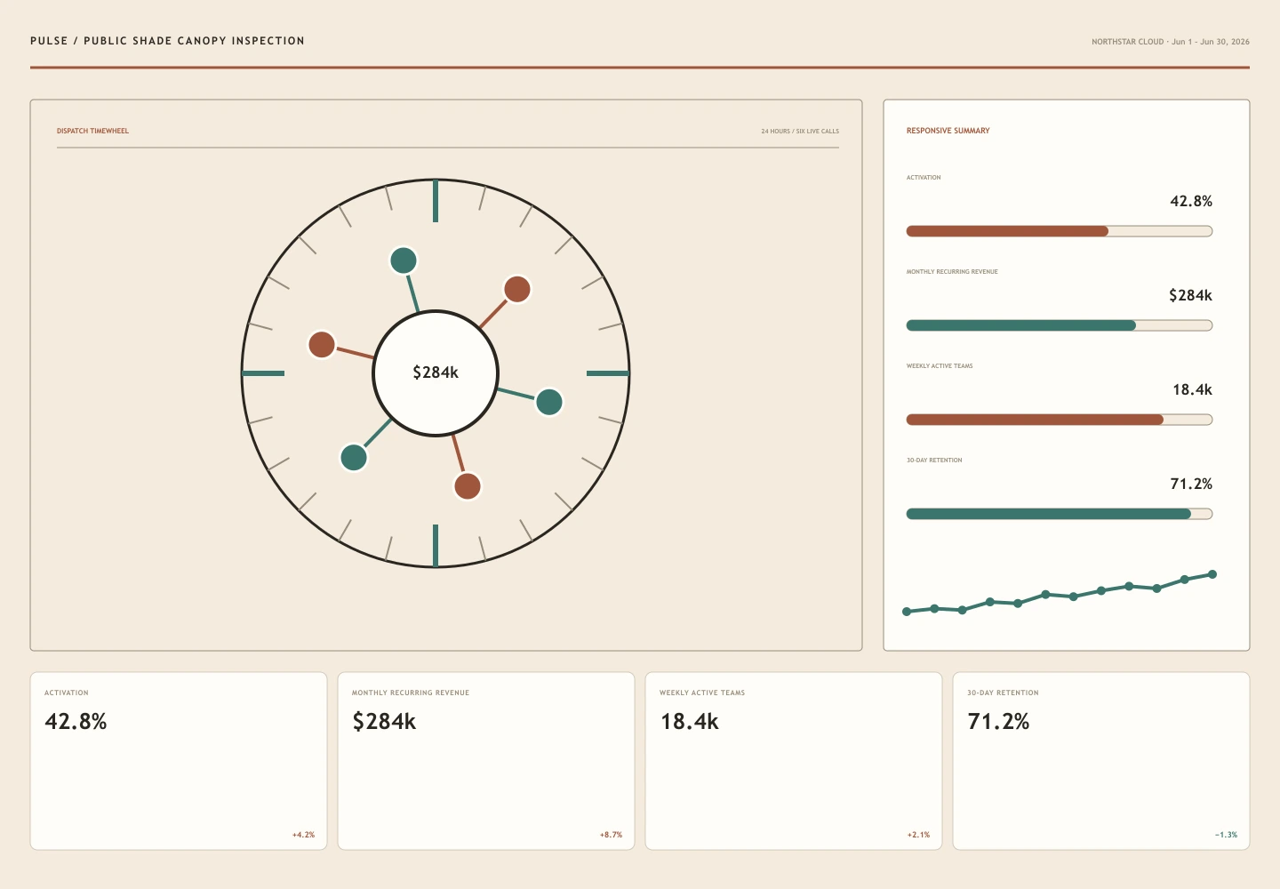Screen dimensions: 1280x889
Task: Click the 71.2% value in Responsive Summary
Action: tap(1191, 484)
